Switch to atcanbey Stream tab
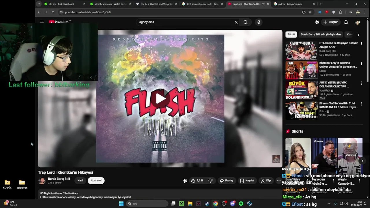370x208 pixels. tap(110, 4)
